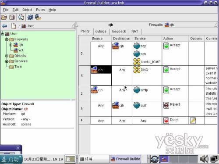Go back with the blue arrow icon
This screenshot has height=164, width=219.
point(5,26)
